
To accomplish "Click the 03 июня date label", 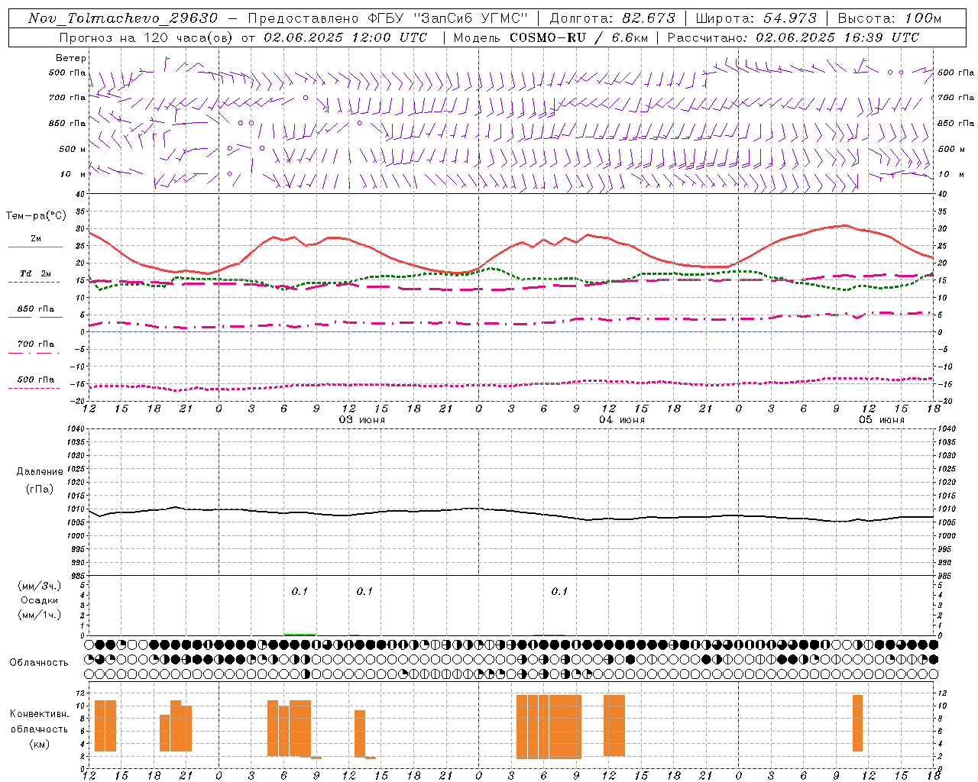I will pyautogui.click(x=362, y=420).
